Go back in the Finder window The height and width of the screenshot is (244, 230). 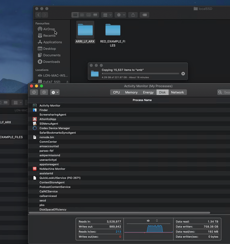click(39, 15)
